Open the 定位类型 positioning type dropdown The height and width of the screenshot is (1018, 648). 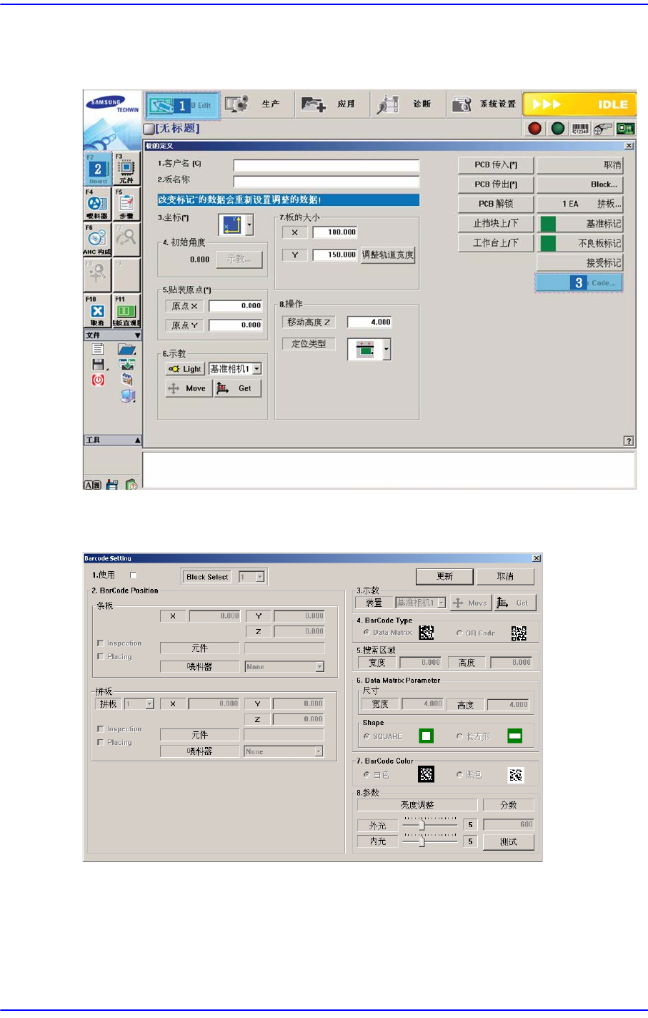(x=387, y=350)
